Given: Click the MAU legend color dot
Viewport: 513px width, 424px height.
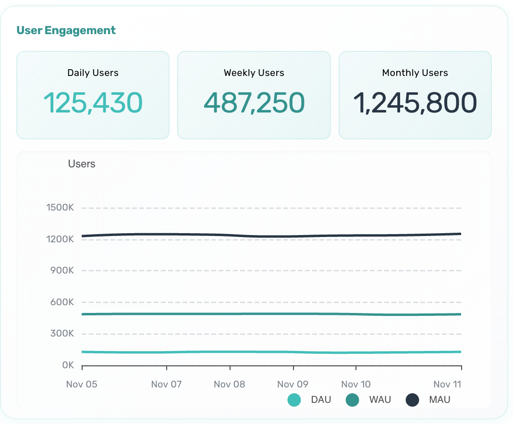Looking at the screenshot, I should (x=412, y=399).
